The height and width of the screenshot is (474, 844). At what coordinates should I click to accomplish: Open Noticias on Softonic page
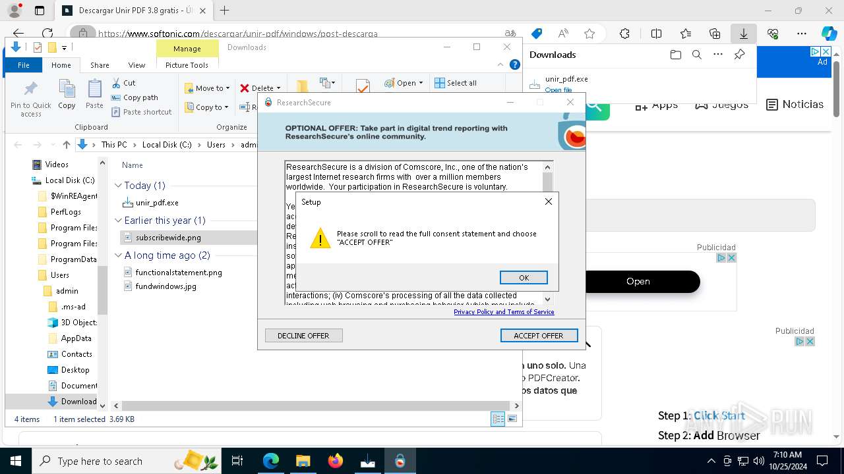(795, 105)
